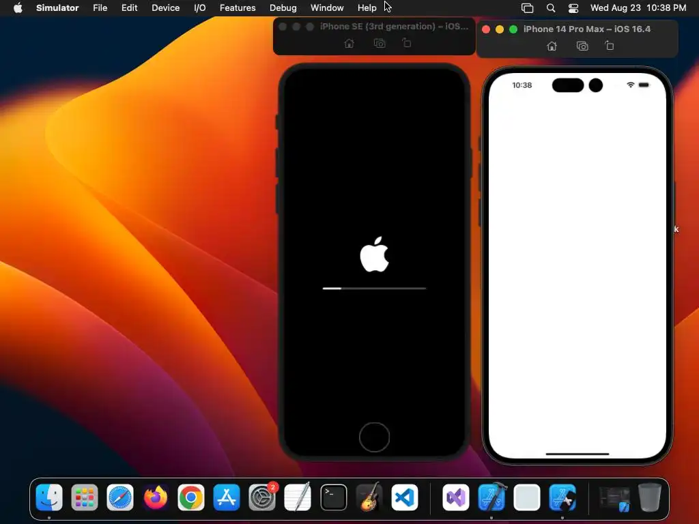Launch Google Chrome from the Dock

click(x=191, y=497)
